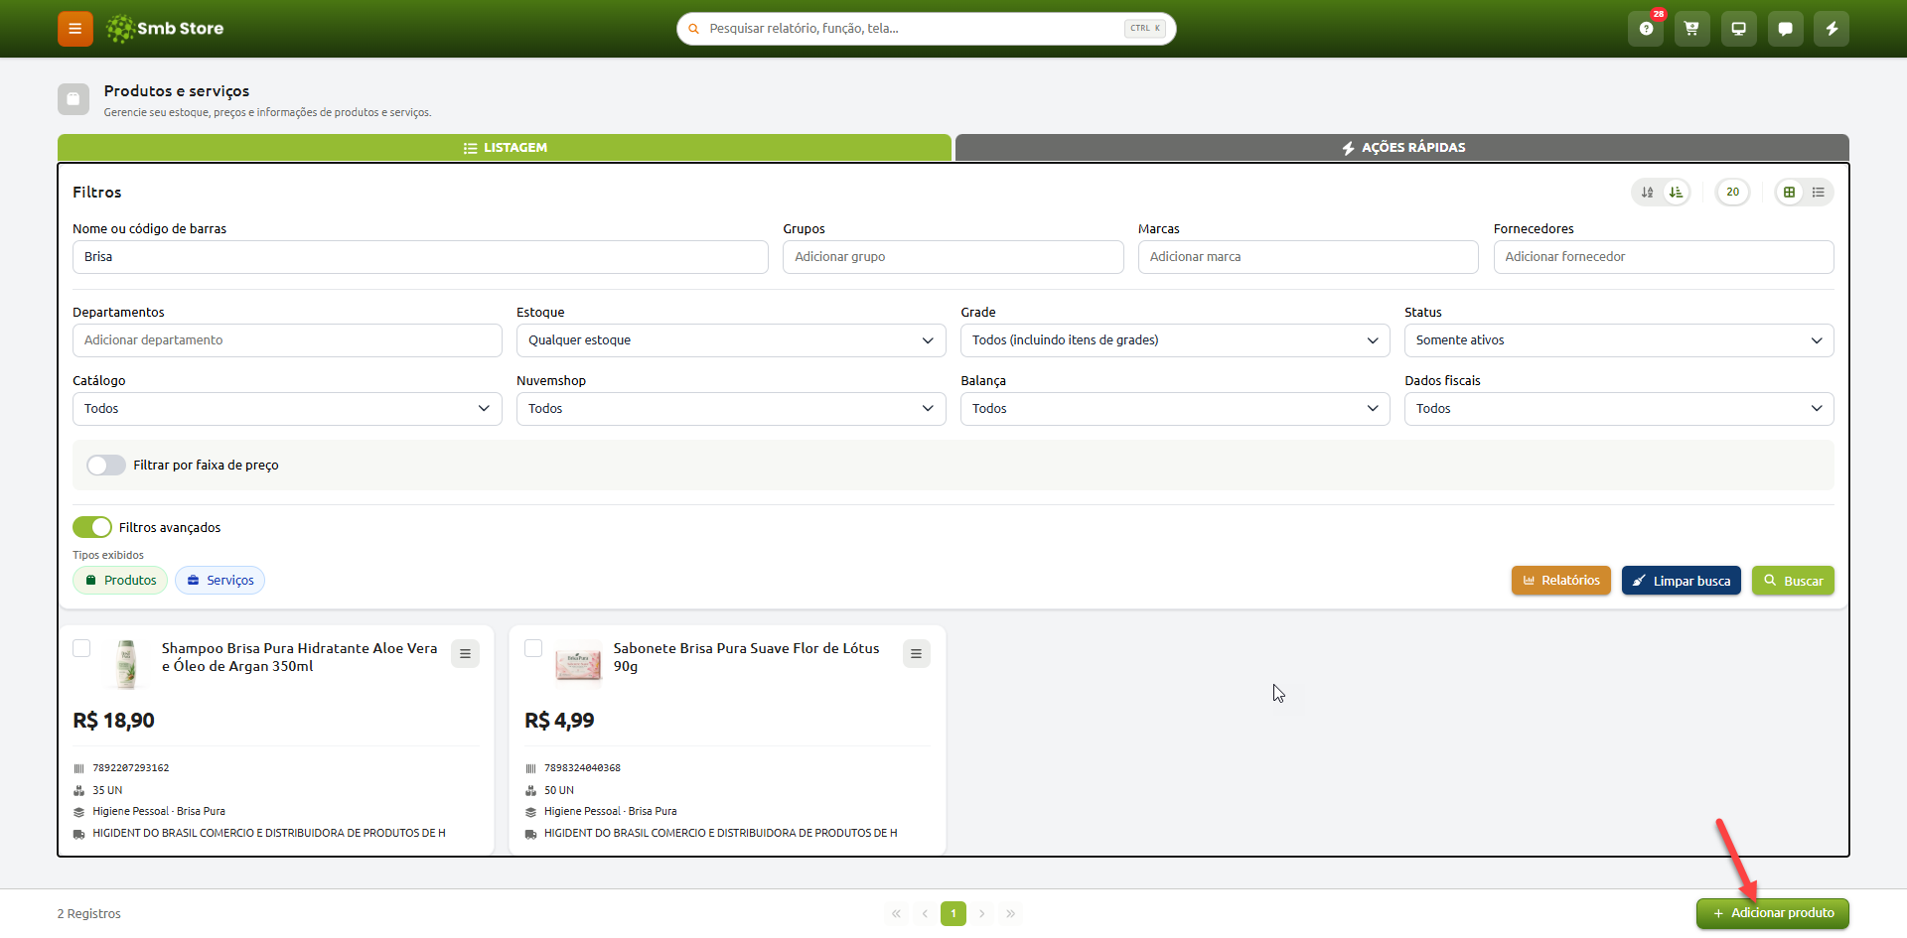Sort results ascending with sort icon
The width and height of the screenshot is (1907, 938).
[1648, 193]
